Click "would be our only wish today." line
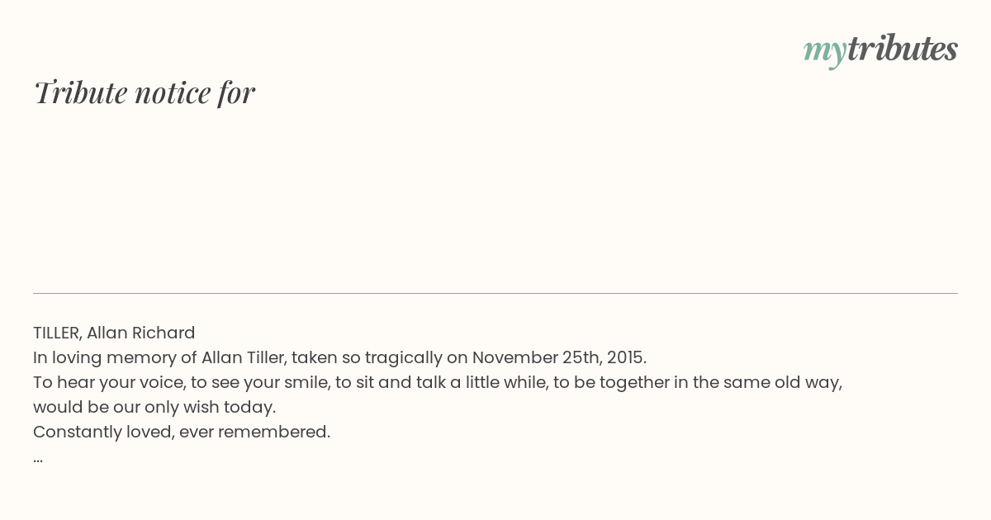 154,407
